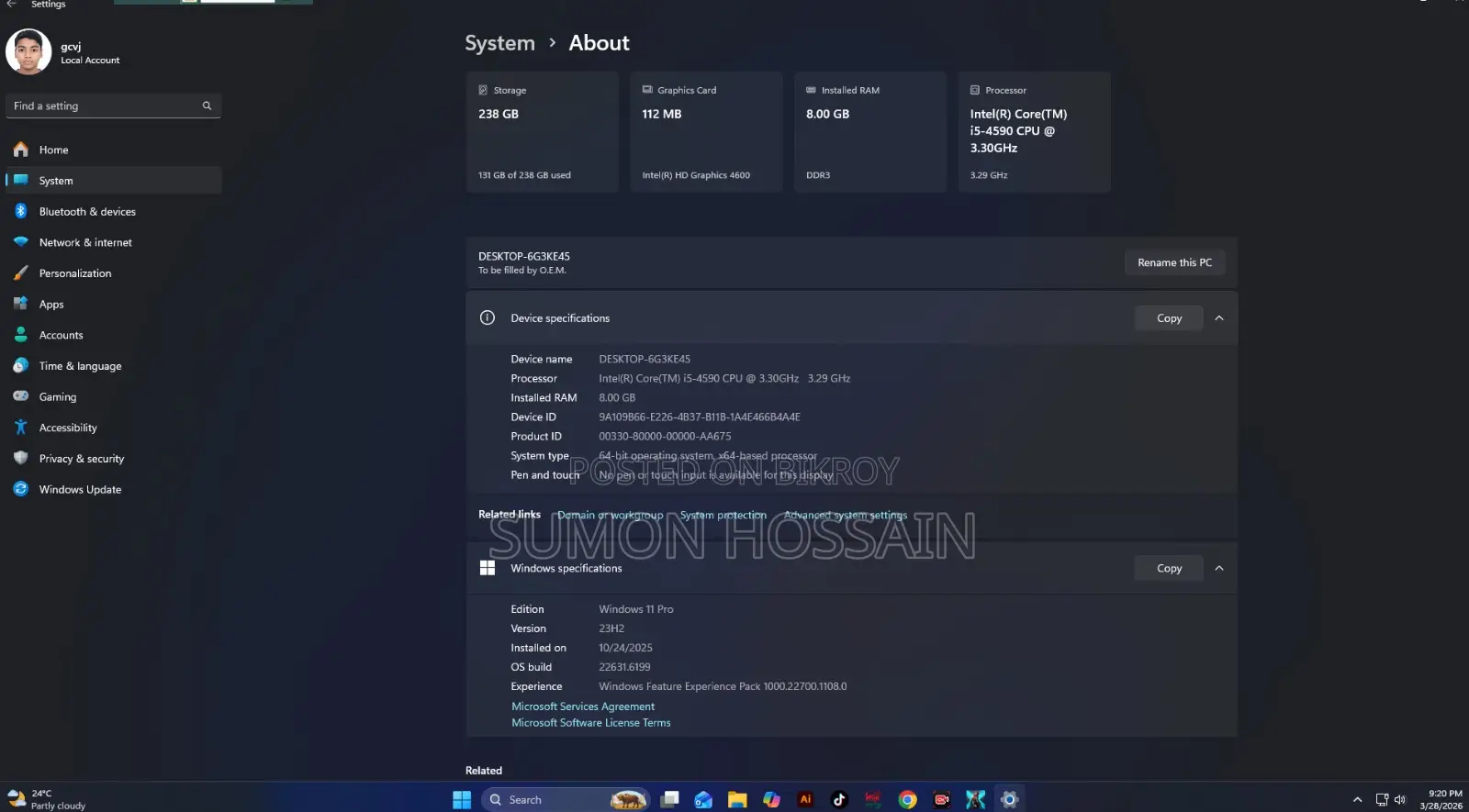Open Outlook from the taskbar
This screenshot has height=812, width=1469.
click(703, 800)
